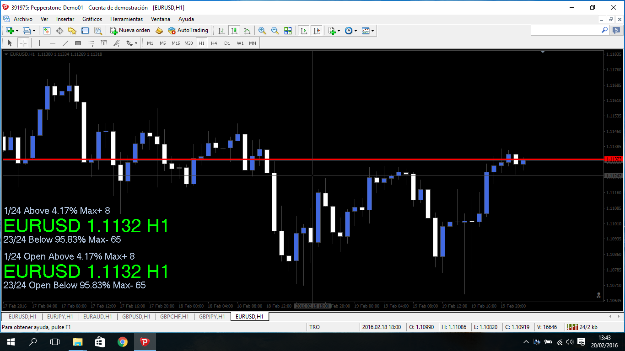Draw a vertical line tool
Viewport: 625px width, 351px height.
click(x=40, y=43)
